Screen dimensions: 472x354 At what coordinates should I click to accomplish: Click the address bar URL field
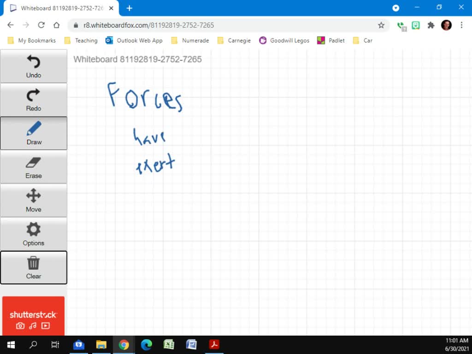pyautogui.click(x=221, y=25)
